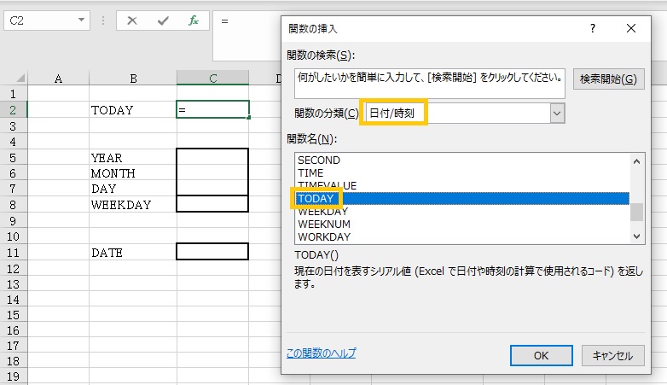
Task: Select row 5 header
Action: pyautogui.click(x=13, y=158)
